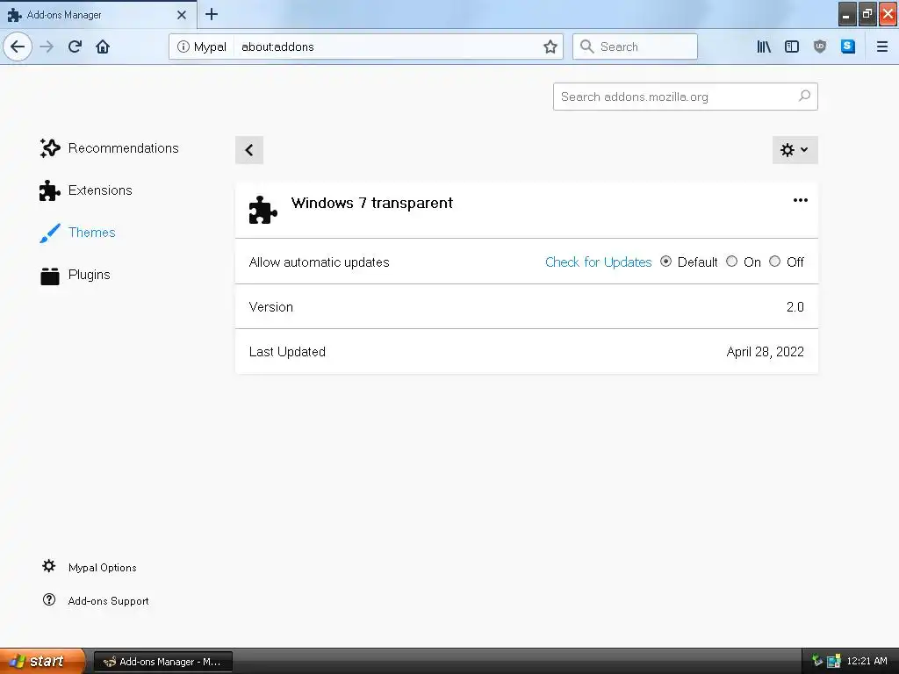Viewport: 899px width, 674px height.
Task: Click Add-ons Manager taskbar button
Action: point(162,662)
